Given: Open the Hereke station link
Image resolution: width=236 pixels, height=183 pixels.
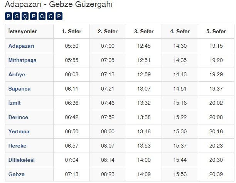Looking at the screenshot, I should 17,146.
